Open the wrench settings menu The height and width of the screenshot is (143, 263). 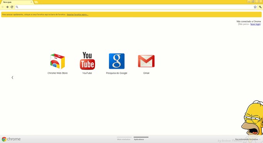click(x=260, y=7)
